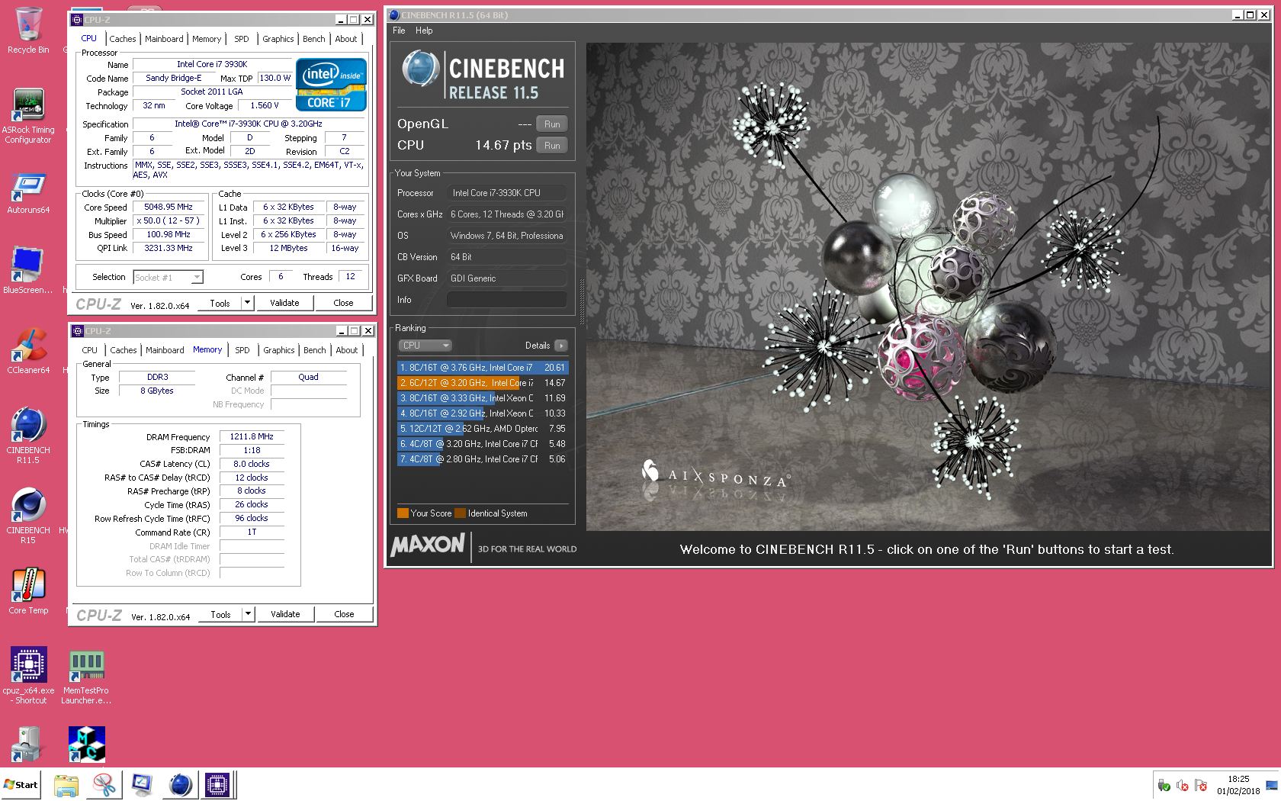The width and height of the screenshot is (1281, 801).
Task: Open the BlueScreen desktop shortcut
Action: 28,270
